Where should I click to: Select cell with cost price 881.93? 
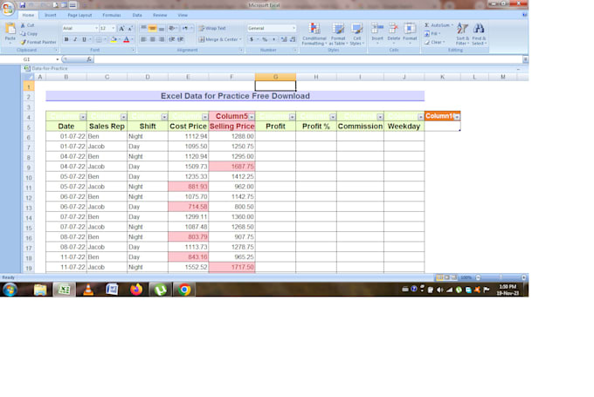coord(189,187)
